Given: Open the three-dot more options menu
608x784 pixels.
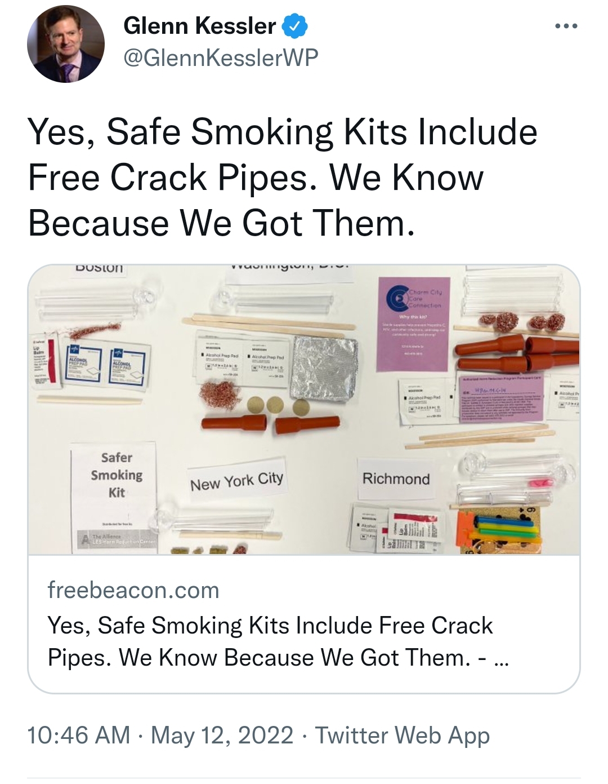Looking at the screenshot, I should [566, 26].
